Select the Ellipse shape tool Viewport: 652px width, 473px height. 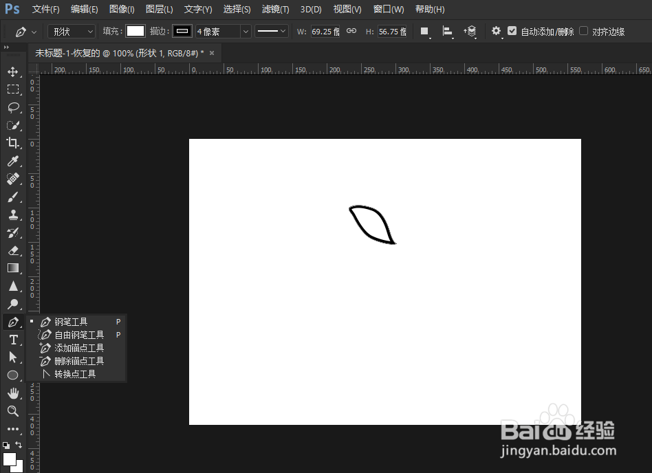[x=13, y=375]
